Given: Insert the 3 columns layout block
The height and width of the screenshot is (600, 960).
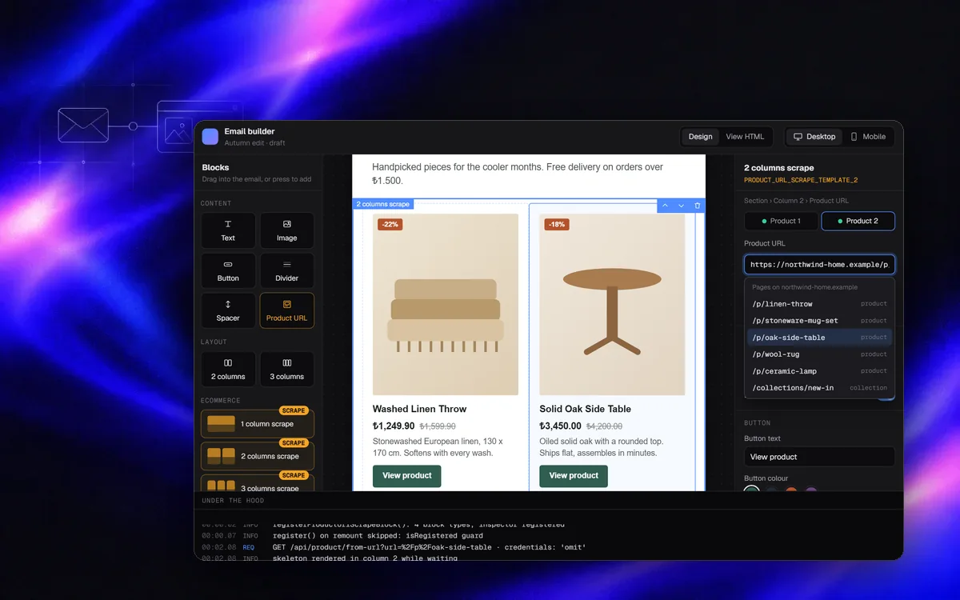Looking at the screenshot, I should (287, 370).
